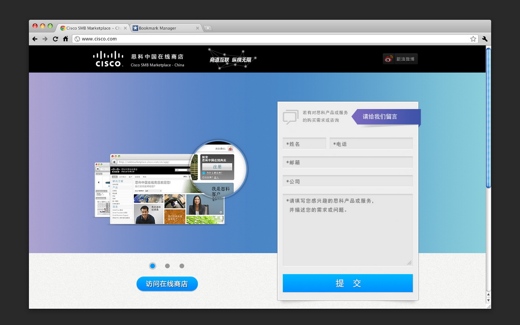The width and height of the screenshot is (520, 325).
Task: Click the chat bubble icon in form header
Action: (290, 117)
